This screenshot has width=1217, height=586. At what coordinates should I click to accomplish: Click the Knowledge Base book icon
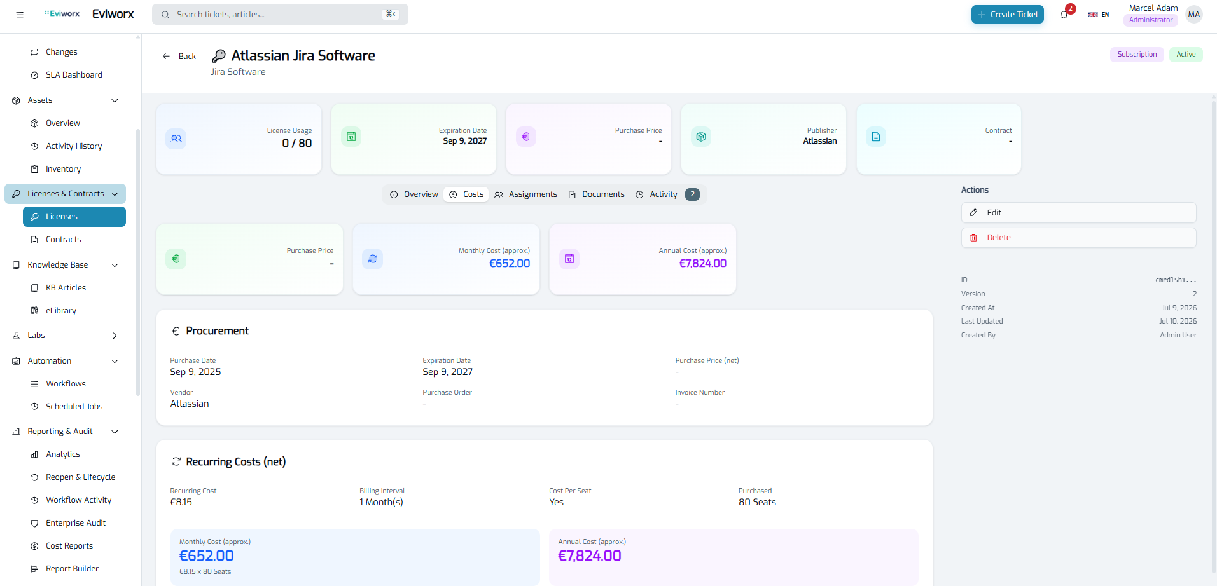pos(17,265)
